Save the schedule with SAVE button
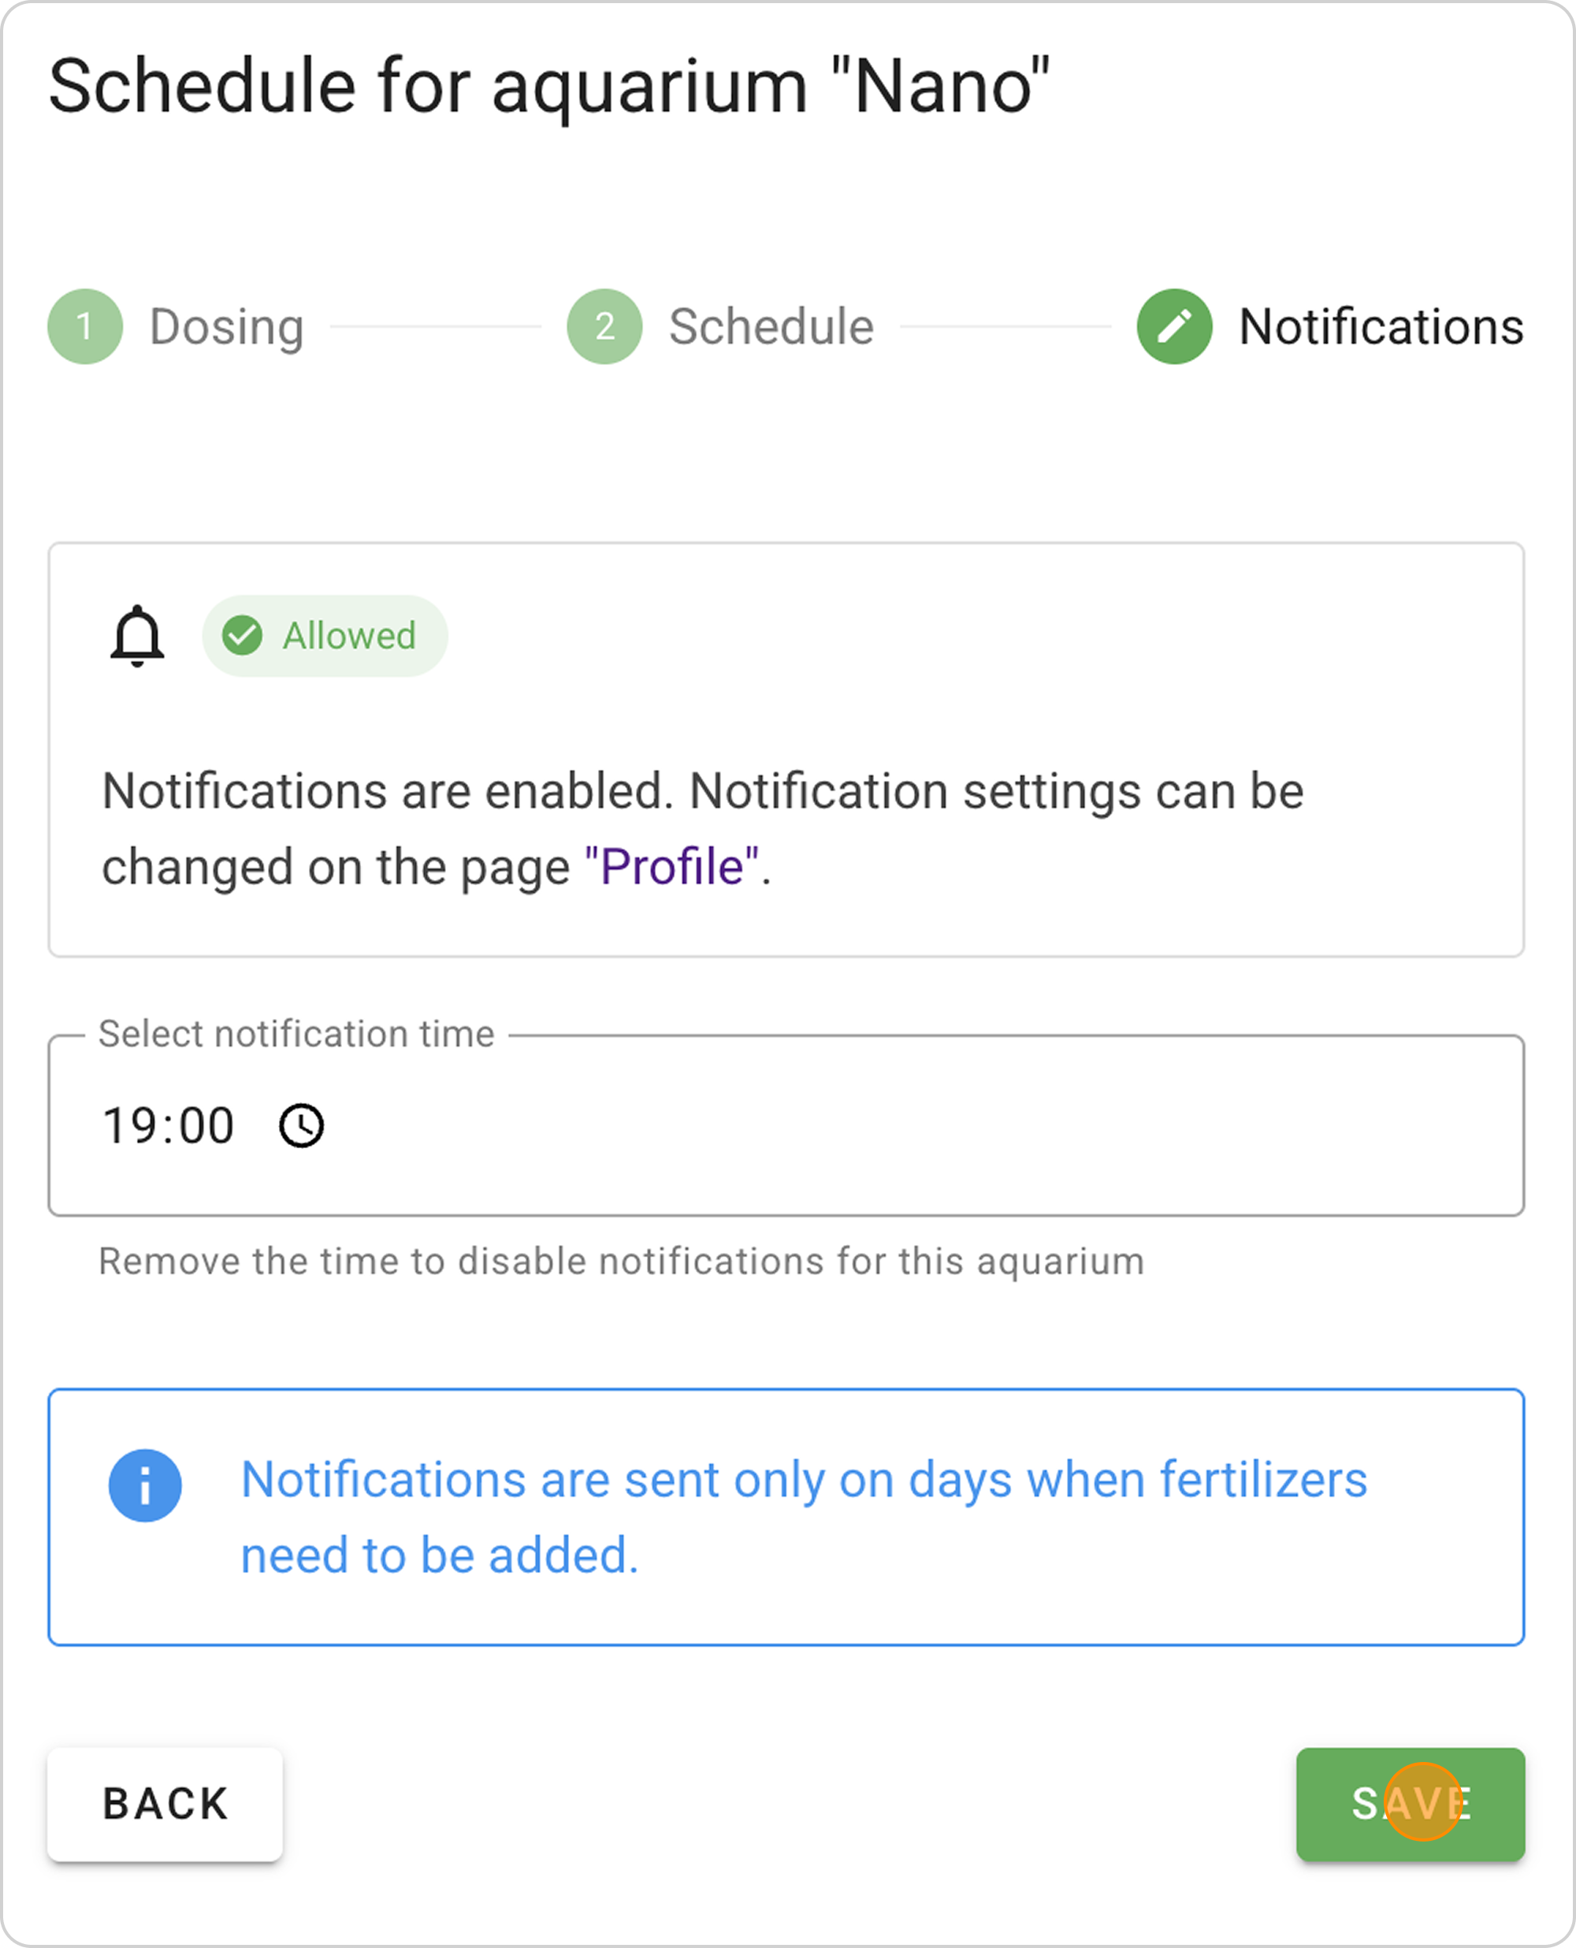 click(x=1410, y=1804)
